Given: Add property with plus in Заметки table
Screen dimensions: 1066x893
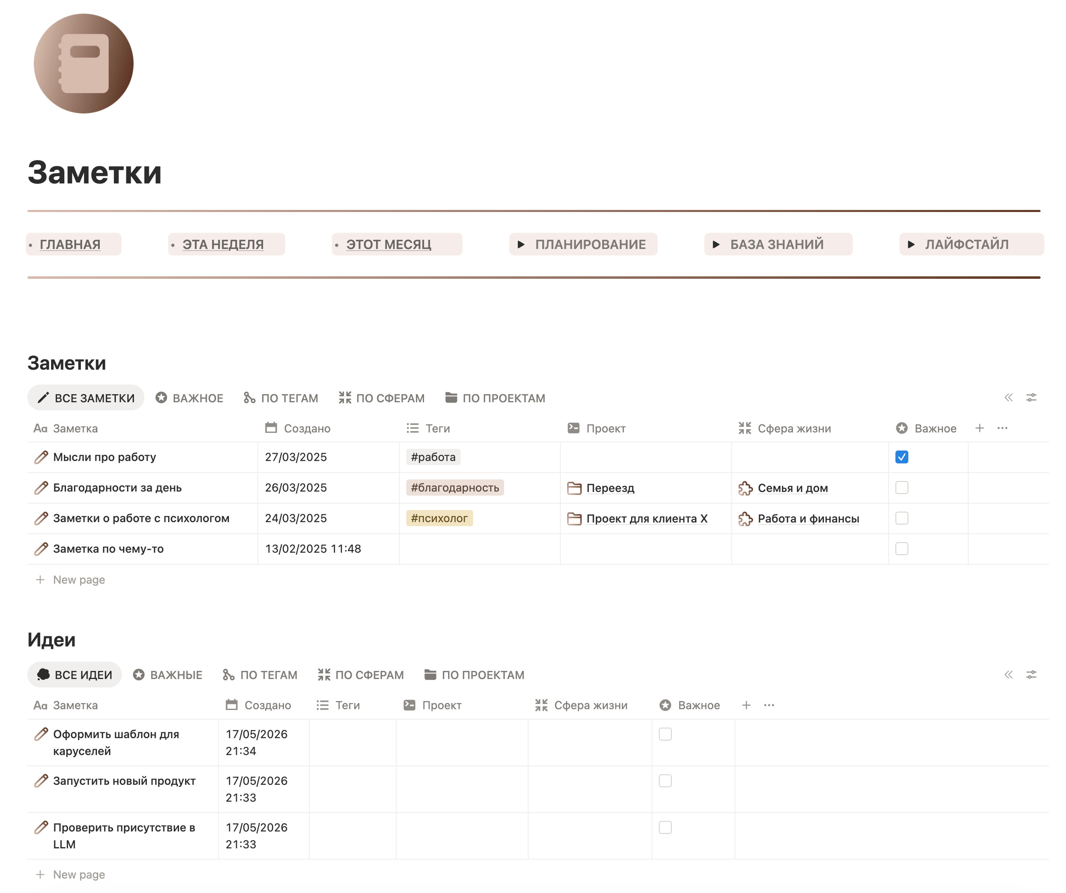Looking at the screenshot, I should coord(980,428).
